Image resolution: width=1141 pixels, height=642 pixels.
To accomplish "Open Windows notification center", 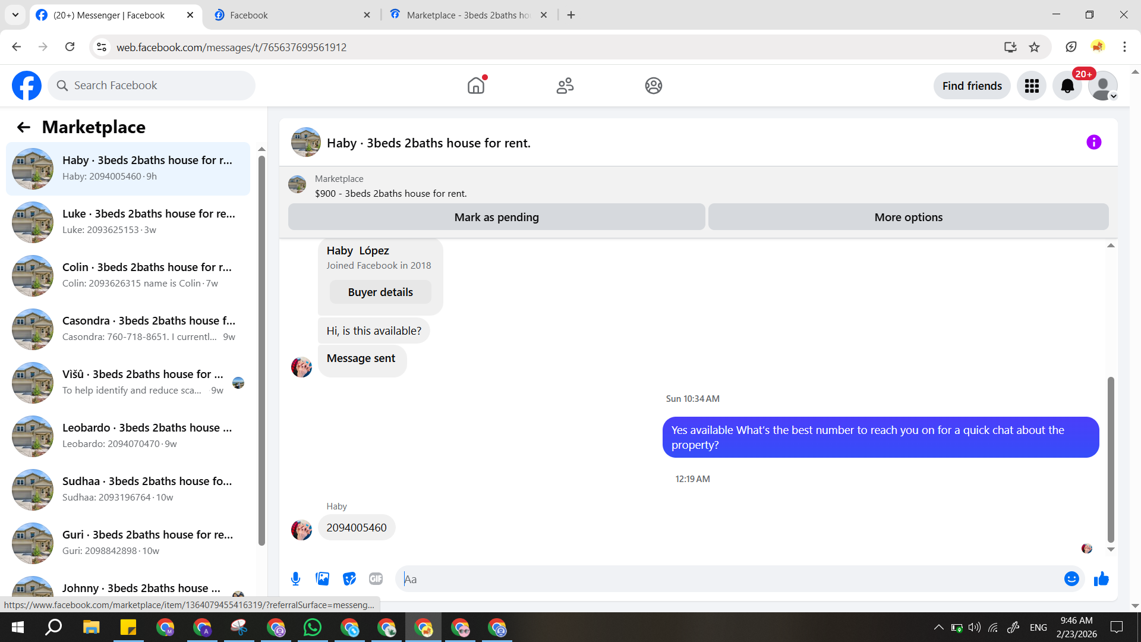I will (x=1117, y=627).
